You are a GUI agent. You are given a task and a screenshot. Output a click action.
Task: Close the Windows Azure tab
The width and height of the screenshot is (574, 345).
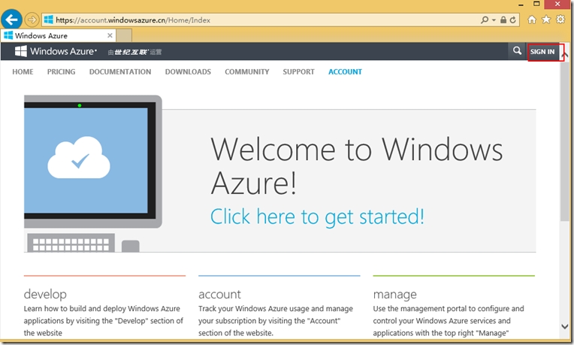tap(110, 35)
